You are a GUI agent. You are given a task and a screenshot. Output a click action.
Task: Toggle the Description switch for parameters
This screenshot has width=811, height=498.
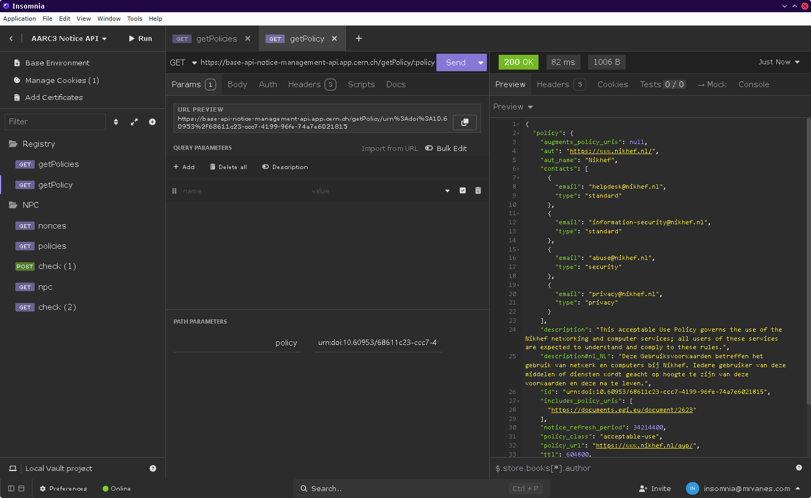coord(266,167)
